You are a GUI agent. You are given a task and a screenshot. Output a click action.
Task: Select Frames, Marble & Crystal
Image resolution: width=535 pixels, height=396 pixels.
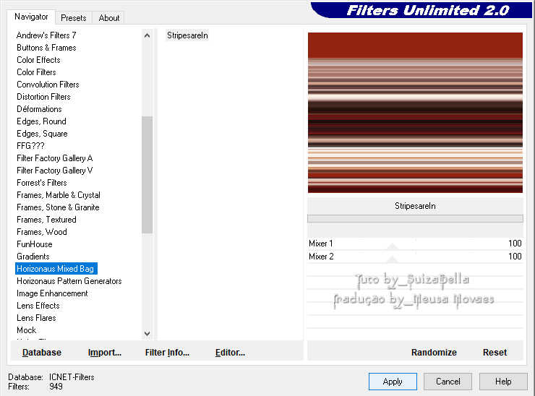click(59, 195)
